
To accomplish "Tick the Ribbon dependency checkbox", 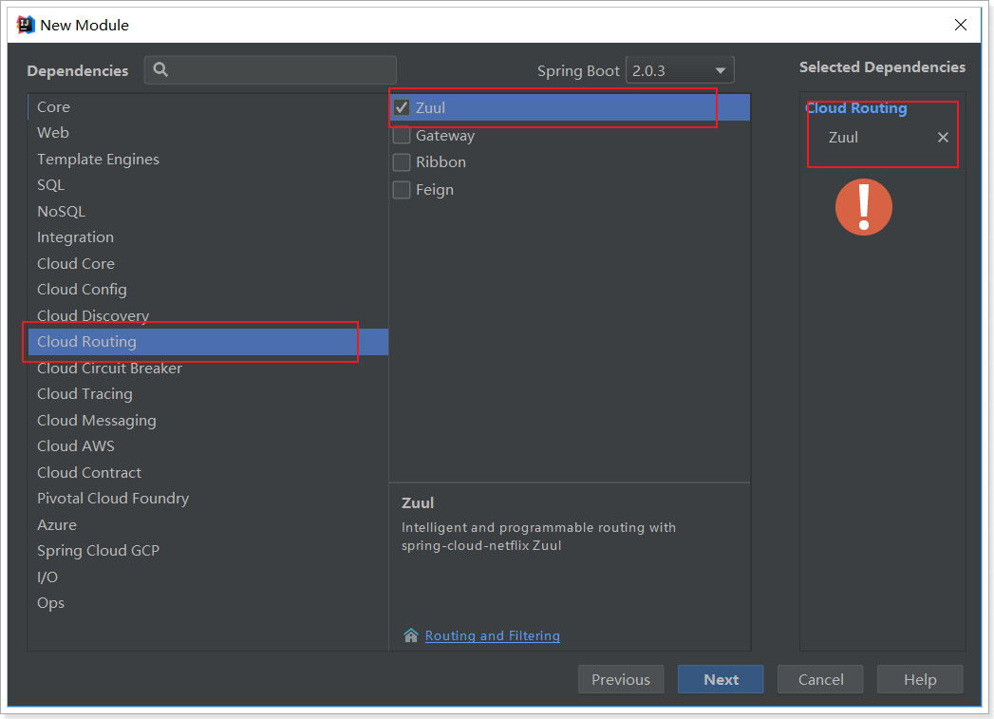I will (x=402, y=162).
